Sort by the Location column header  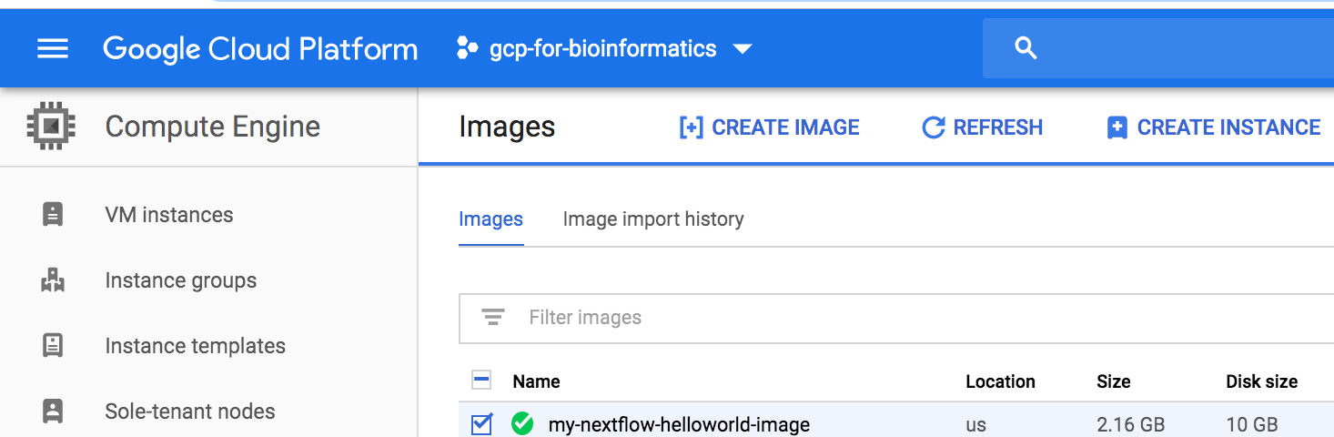click(1000, 381)
